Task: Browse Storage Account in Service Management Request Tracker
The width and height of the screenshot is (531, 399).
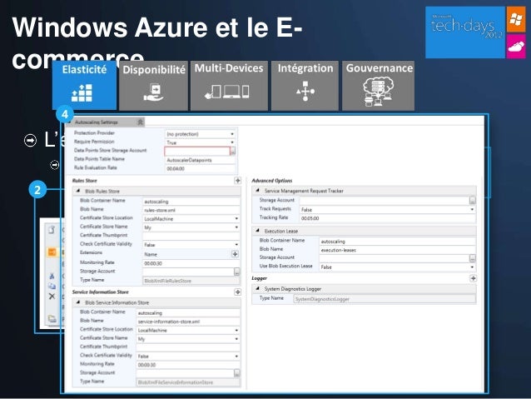Action: pyautogui.click(x=473, y=201)
